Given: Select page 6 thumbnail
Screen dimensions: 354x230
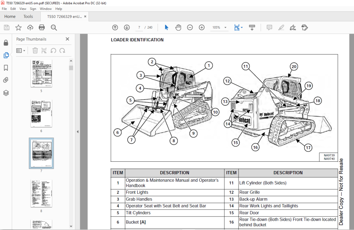Looking at the screenshot, I should (x=41, y=113).
